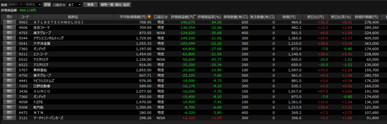This screenshot has height=124, width=387.
Task: Click 前日比 value +67.5
Action: 322,91
